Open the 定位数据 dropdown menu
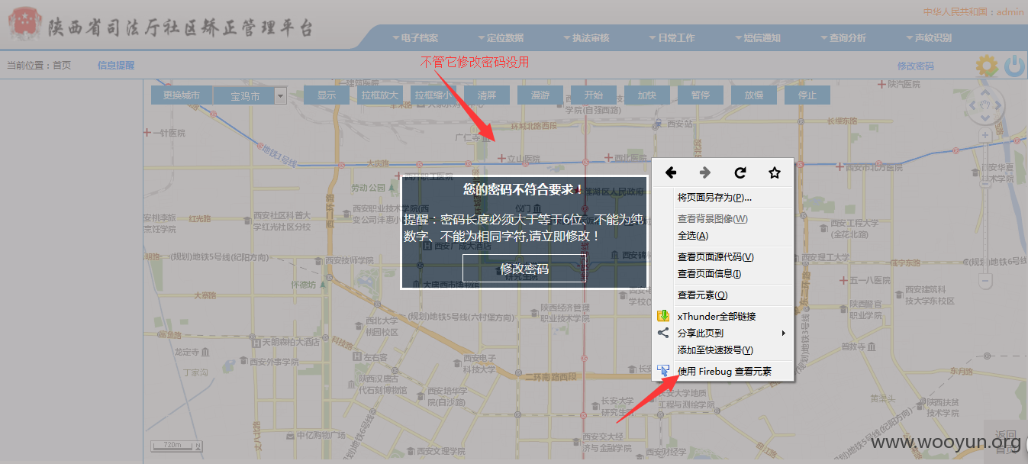Image resolution: width=1028 pixels, height=464 pixels. pyautogui.click(x=501, y=37)
